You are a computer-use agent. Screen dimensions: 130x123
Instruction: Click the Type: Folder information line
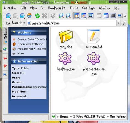pos(21,68)
